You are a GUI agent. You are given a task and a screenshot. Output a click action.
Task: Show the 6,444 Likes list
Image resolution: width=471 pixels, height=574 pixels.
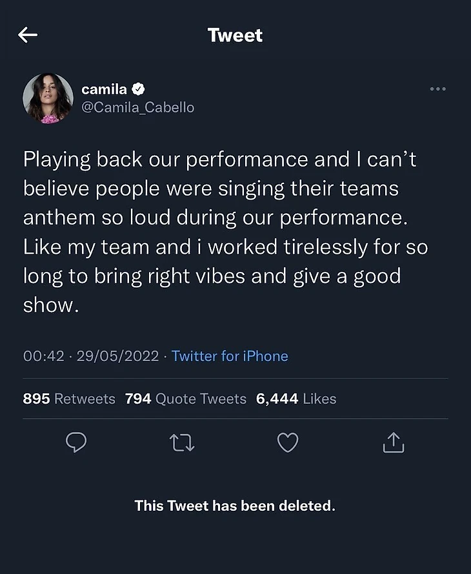(296, 399)
